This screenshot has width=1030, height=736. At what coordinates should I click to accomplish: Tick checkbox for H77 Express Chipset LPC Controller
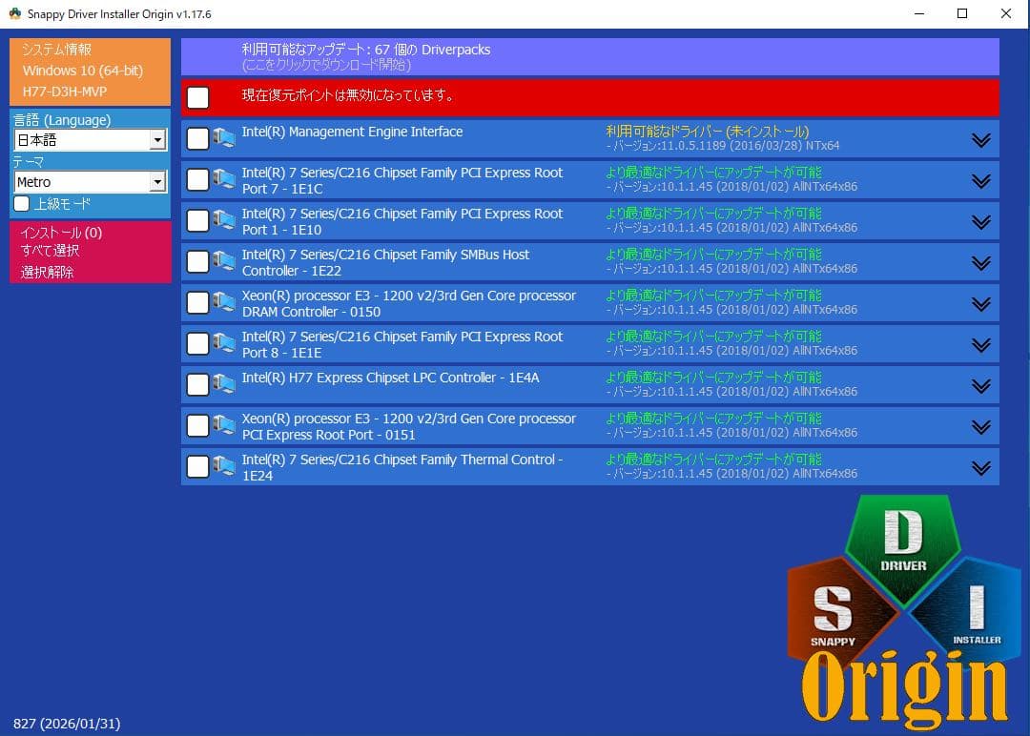[x=197, y=385]
